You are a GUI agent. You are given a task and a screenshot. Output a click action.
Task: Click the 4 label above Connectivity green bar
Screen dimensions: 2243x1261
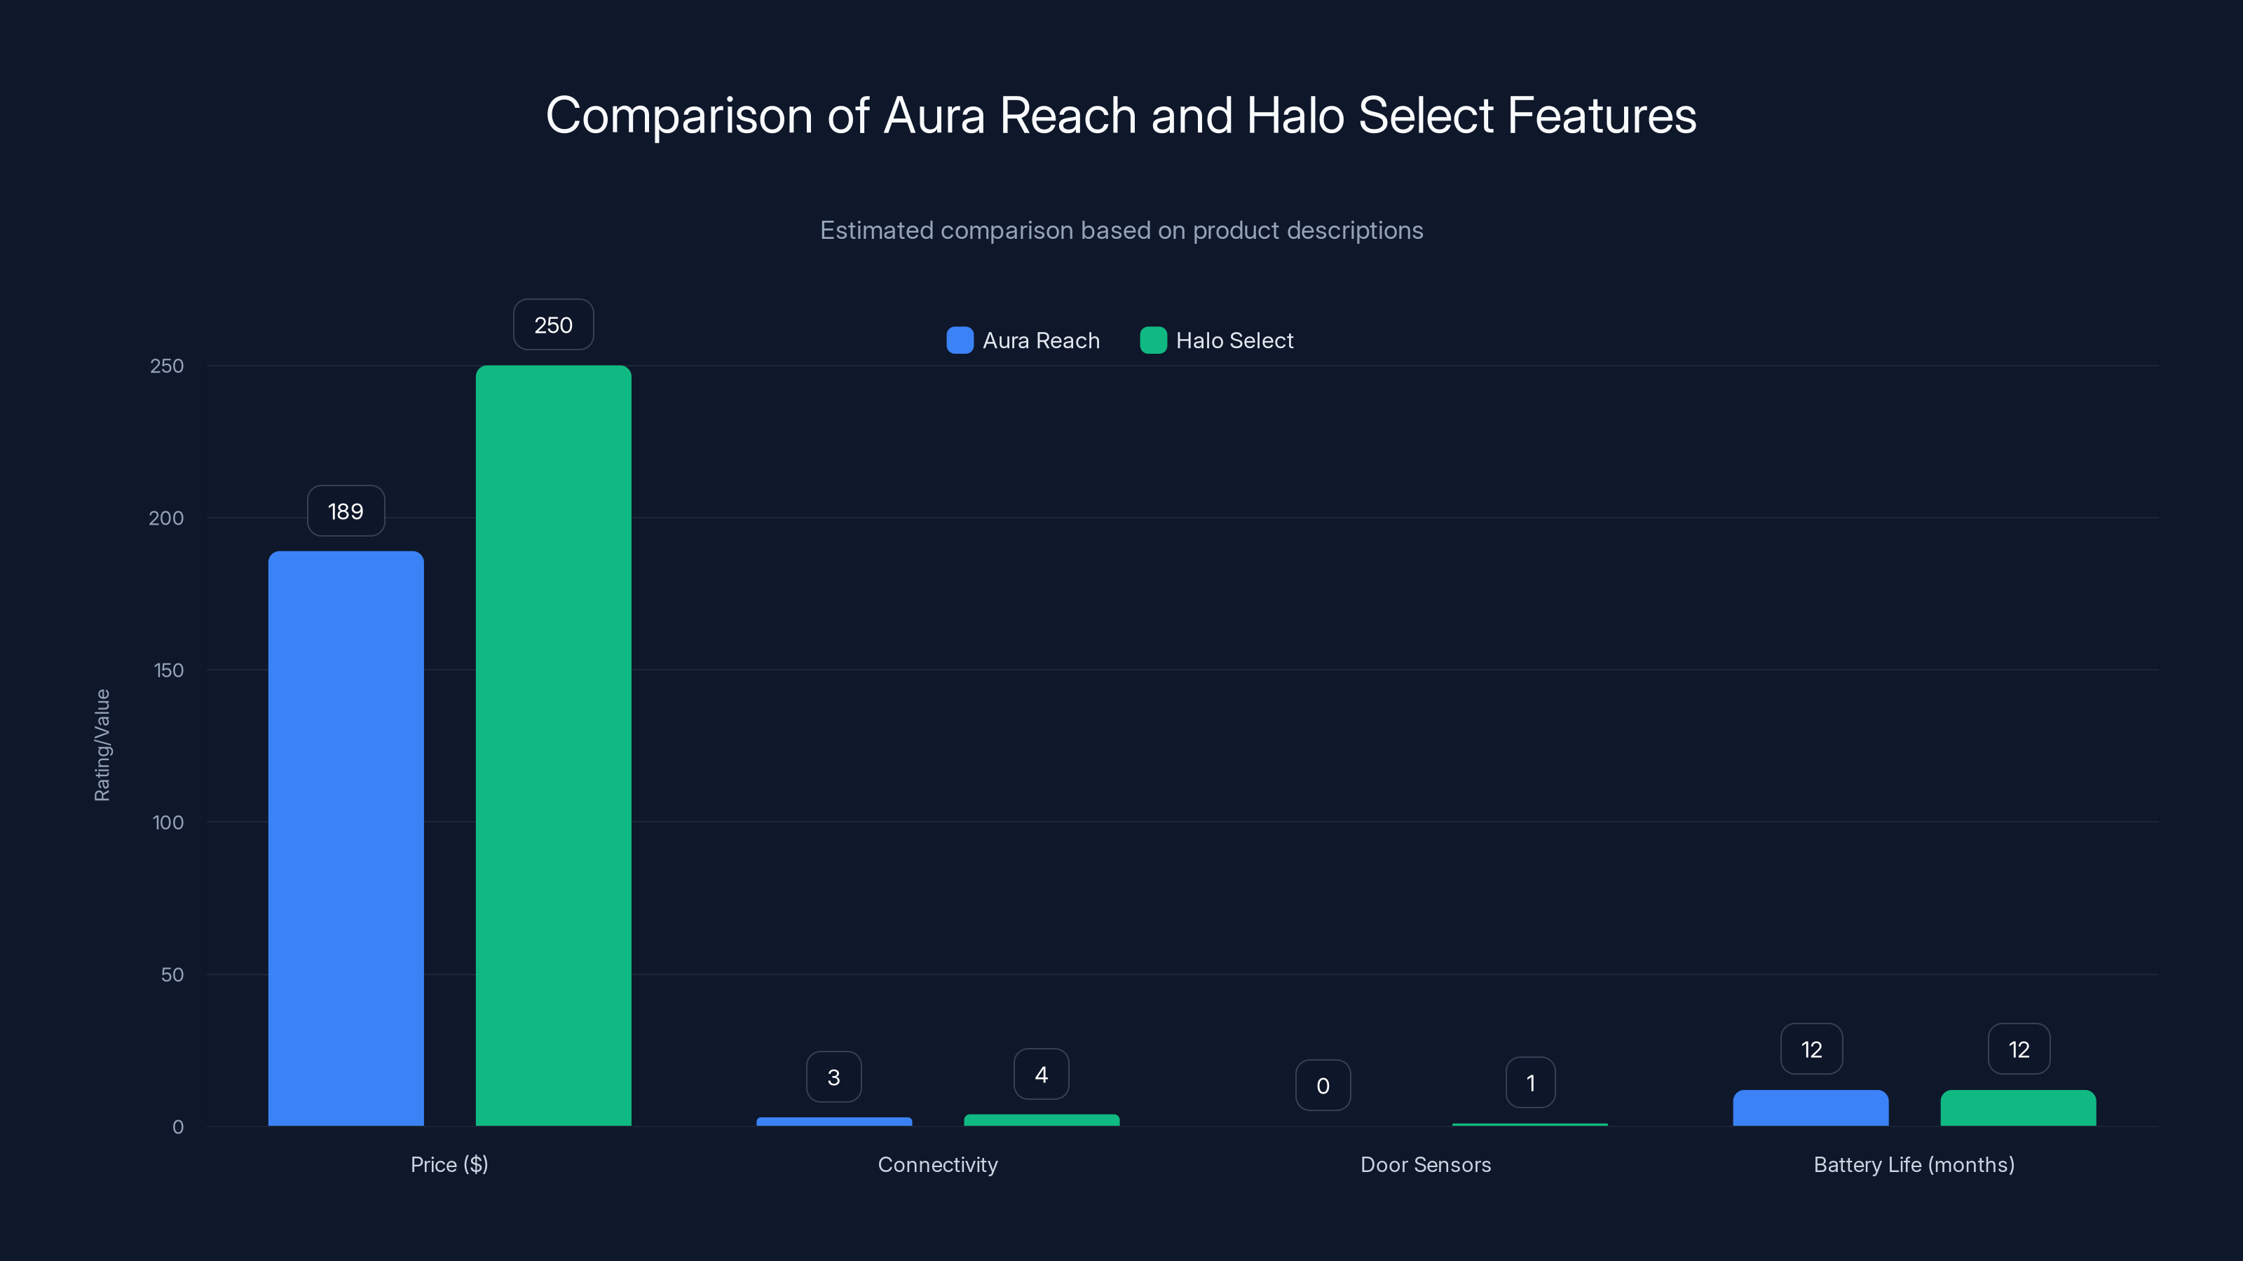pyautogui.click(x=1042, y=1073)
